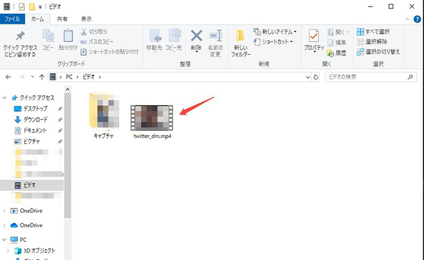Viewport: 424px width, 260px height.
Task: Choose Copy path (パスのコピー)
Action: point(97,42)
